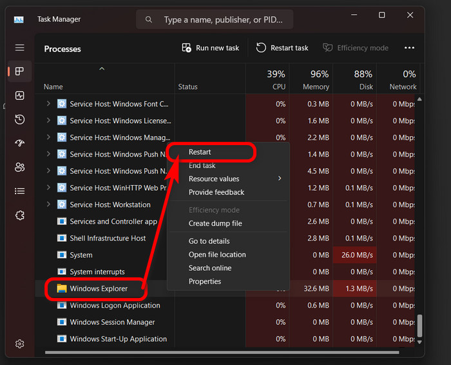Open the Services puzzle icon in sidebar
The image size is (451, 365).
(19, 215)
